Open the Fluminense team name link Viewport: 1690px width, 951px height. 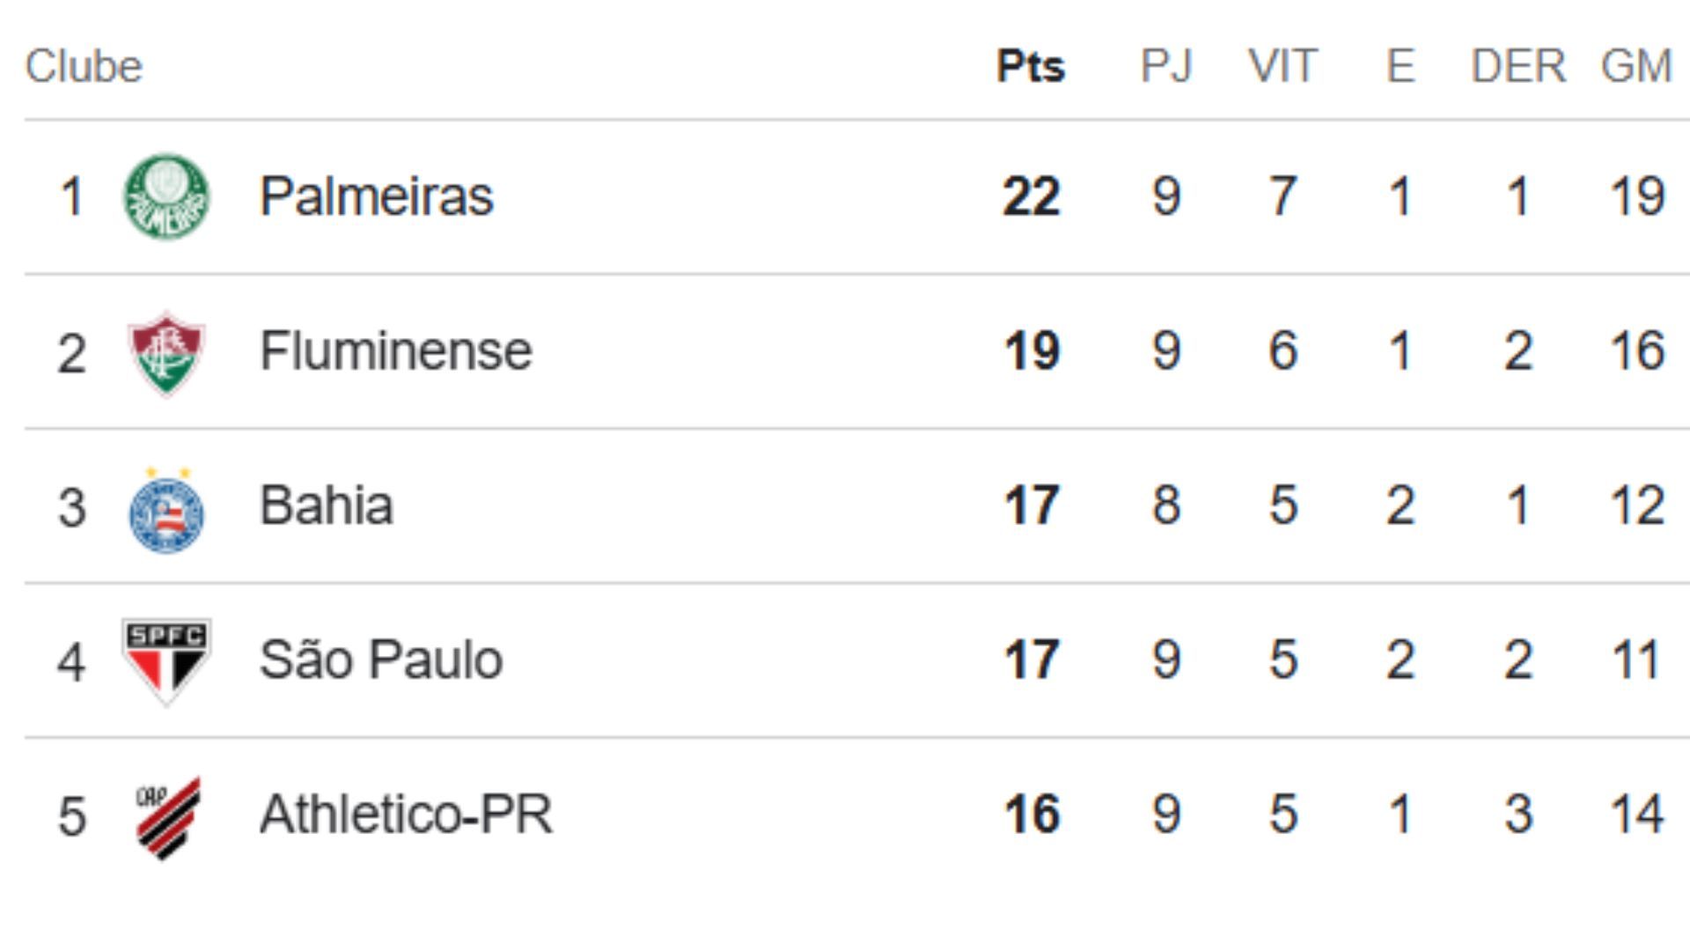click(395, 351)
